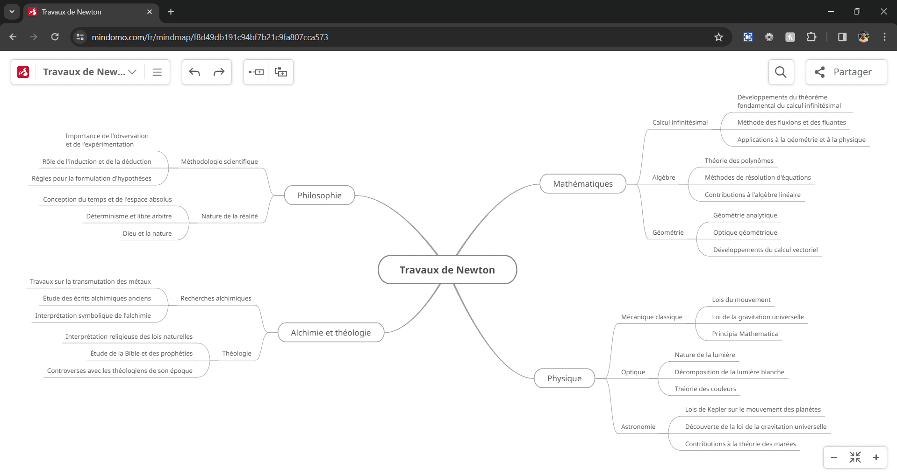The height and width of the screenshot is (476, 897).
Task: Select the Alchimie et théologie node
Action: (330, 333)
